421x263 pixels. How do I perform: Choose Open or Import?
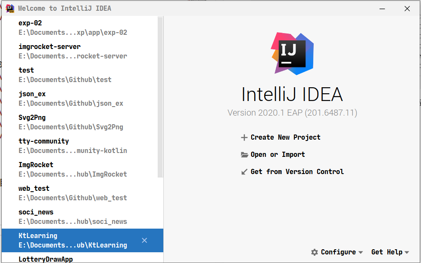point(278,155)
